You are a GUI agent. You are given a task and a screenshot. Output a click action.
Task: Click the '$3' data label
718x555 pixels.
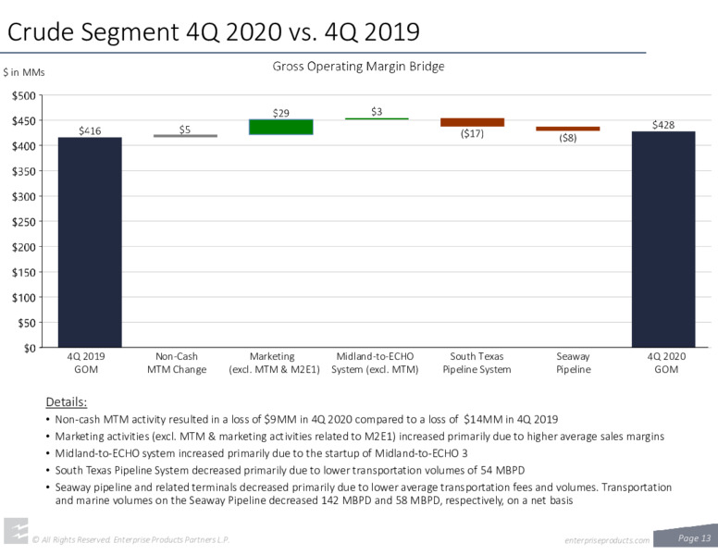377,112
